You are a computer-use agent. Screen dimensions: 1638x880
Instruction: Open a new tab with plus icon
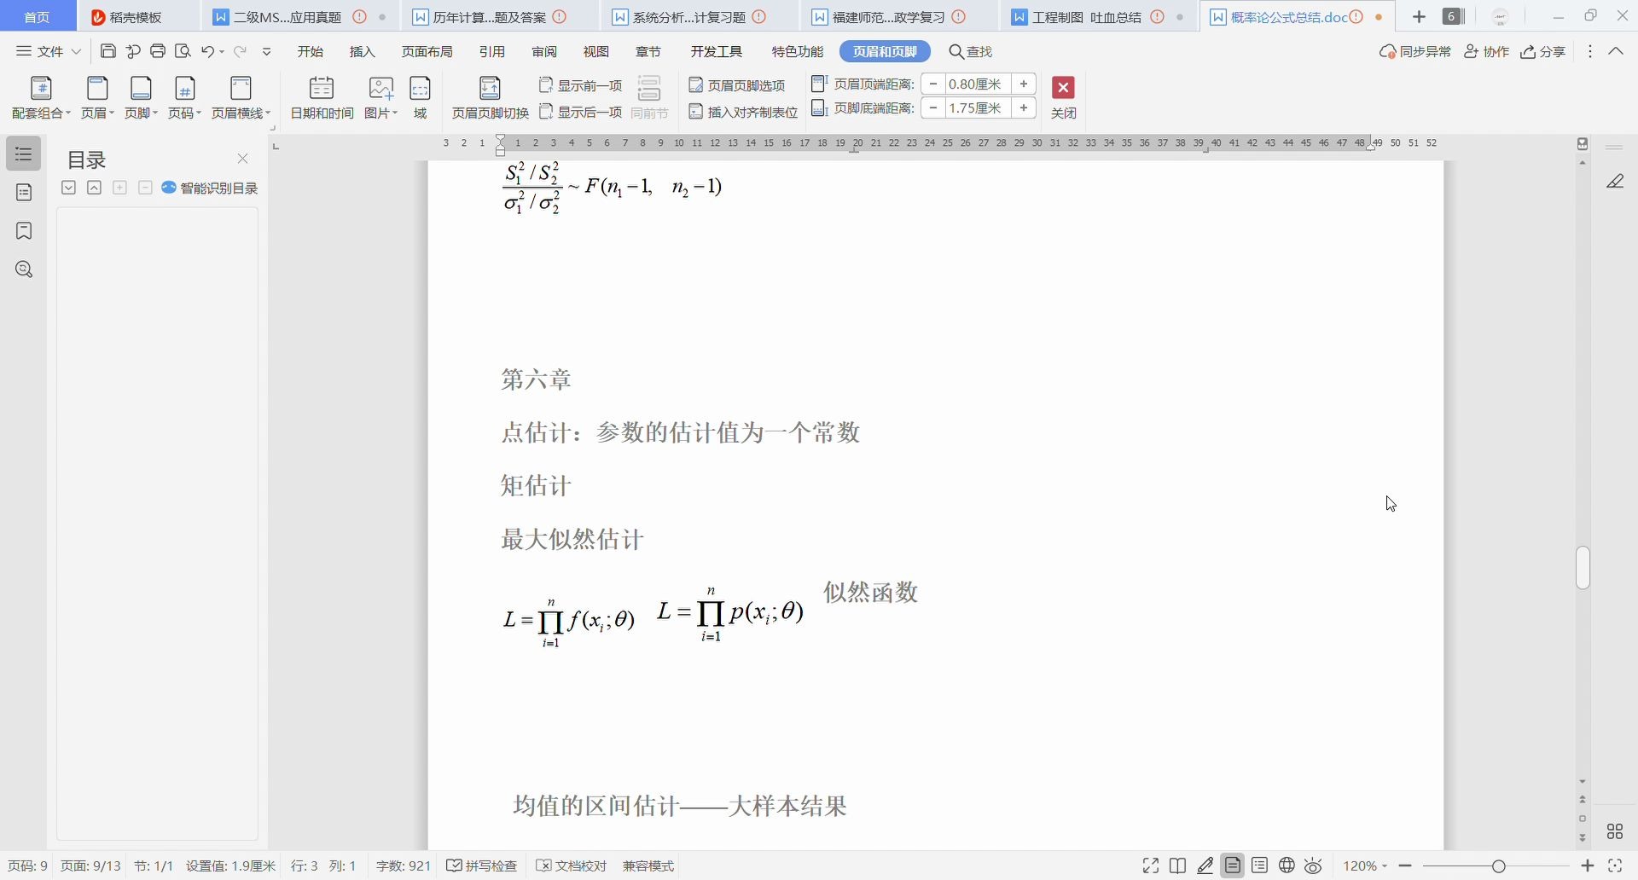coord(1419,17)
